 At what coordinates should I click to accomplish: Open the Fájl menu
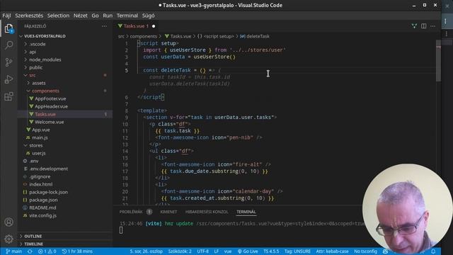click(6, 16)
